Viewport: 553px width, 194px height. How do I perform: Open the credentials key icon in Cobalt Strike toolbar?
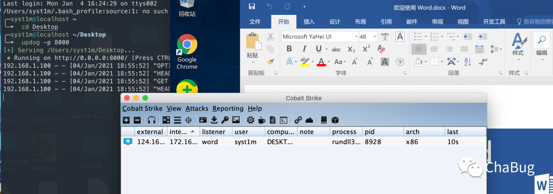[225, 120]
